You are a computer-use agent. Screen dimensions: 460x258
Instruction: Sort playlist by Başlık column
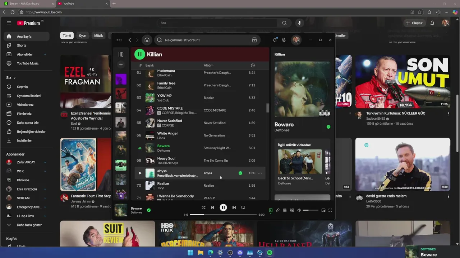click(x=149, y=66)
